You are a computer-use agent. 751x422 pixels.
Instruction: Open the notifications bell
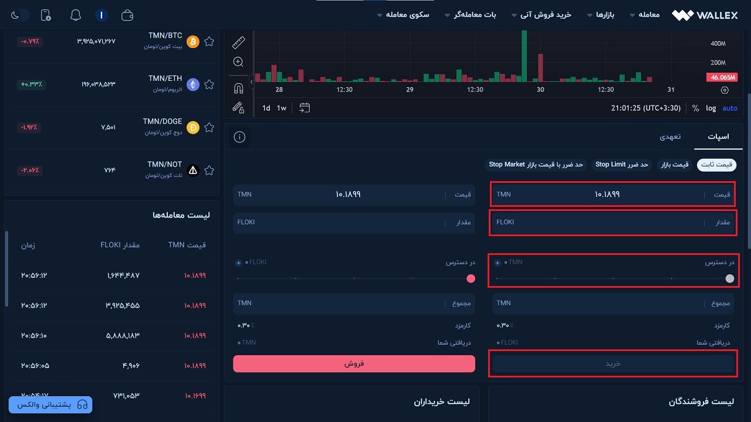75,15
